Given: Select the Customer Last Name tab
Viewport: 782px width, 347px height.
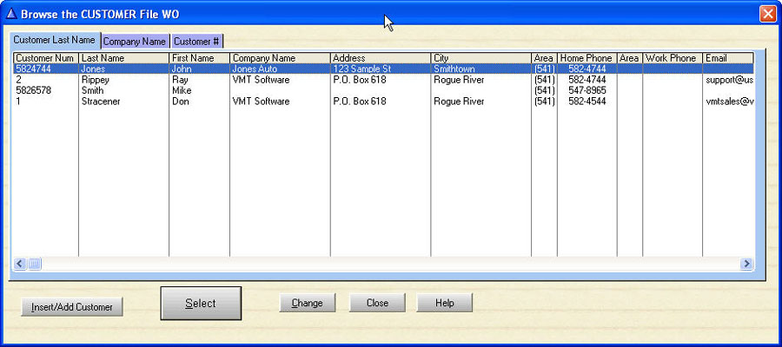Looking at the screenshot, I should pyautogui.click(x=54, y=40).
